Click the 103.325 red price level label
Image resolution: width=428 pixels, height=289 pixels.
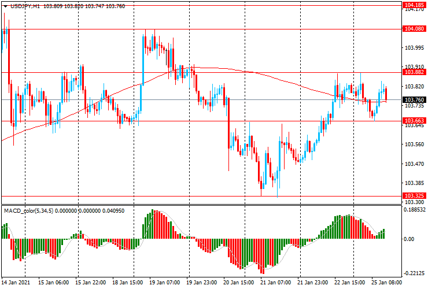tap(414, 196)
